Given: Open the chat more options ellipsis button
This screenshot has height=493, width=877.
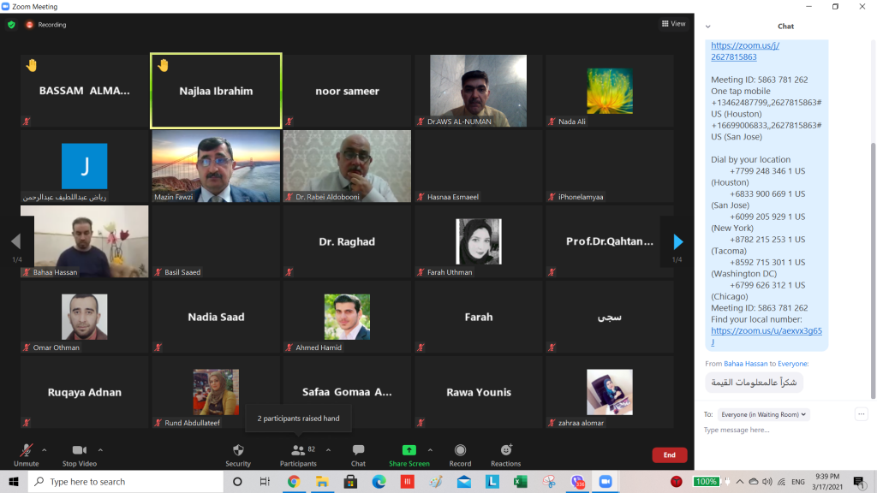Looking at the screenshot, I should click(x=861, y=414).
